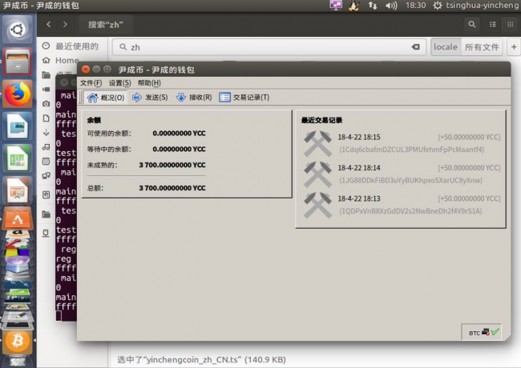Viewport: 521px width, 368px height.
Task: Click the 18:15 mined transaction entry
Action: 401,143
